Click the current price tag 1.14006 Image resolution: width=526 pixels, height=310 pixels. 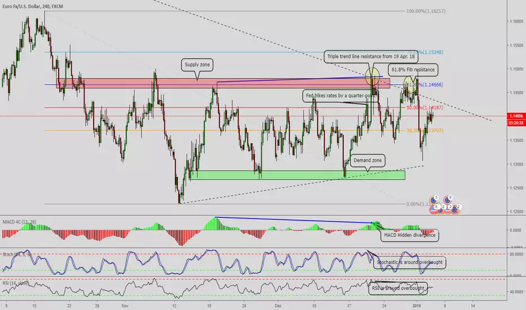516,116
